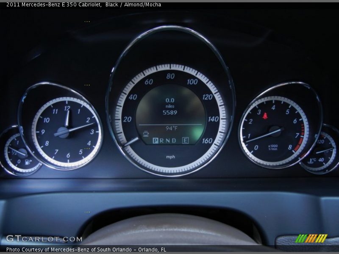Image resolution: width=339 pixels, height=254 pixels.
Task: Click the 160 mark on speedometer
Action: (x=207, y=141)
